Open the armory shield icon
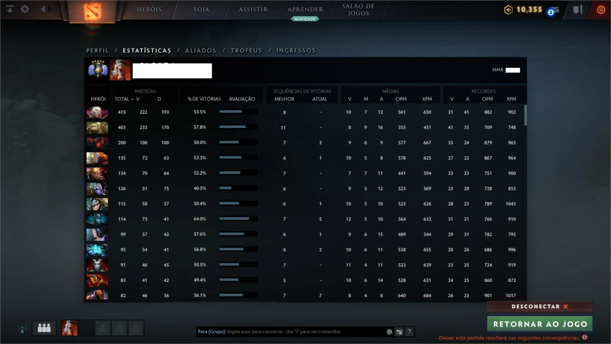 pyautogui.click(x=578, y=9)
